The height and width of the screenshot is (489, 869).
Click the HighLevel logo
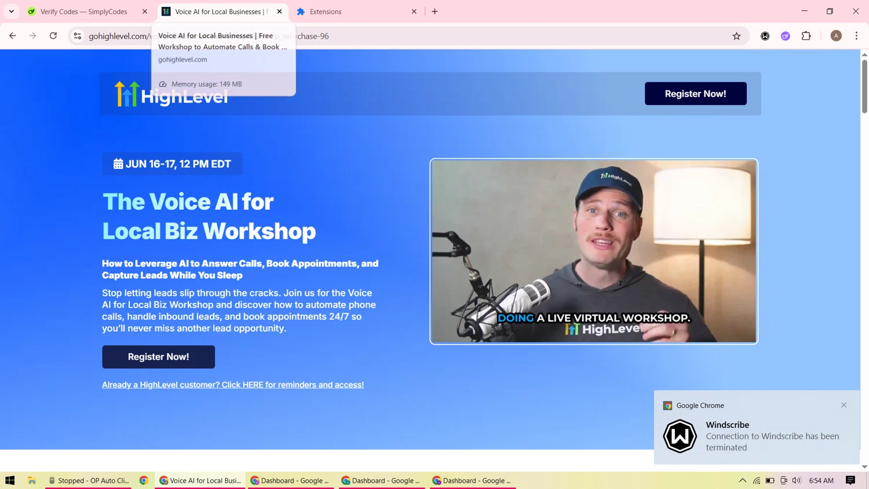[x=171, y=94]
